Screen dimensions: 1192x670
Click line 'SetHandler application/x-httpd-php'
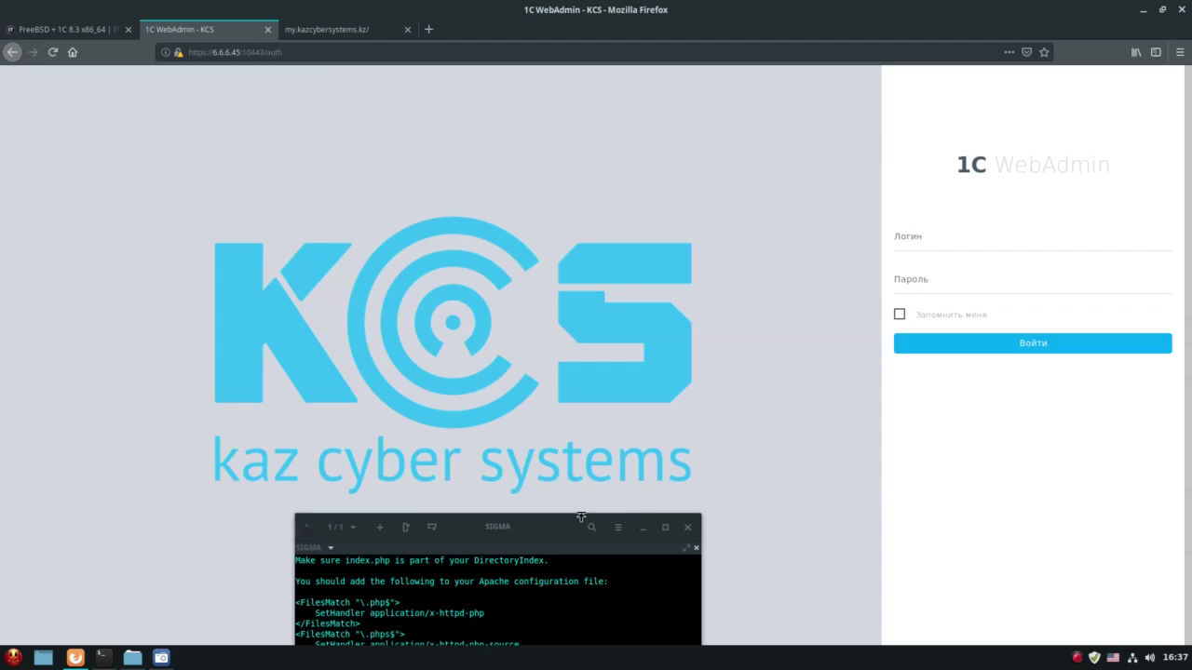click(x=400, y=613)
